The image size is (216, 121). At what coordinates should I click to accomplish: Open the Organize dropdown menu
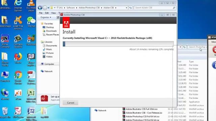[x=46, y=17]
